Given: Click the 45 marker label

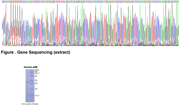Looking at the screenshot, I should [x=36, y=76].
